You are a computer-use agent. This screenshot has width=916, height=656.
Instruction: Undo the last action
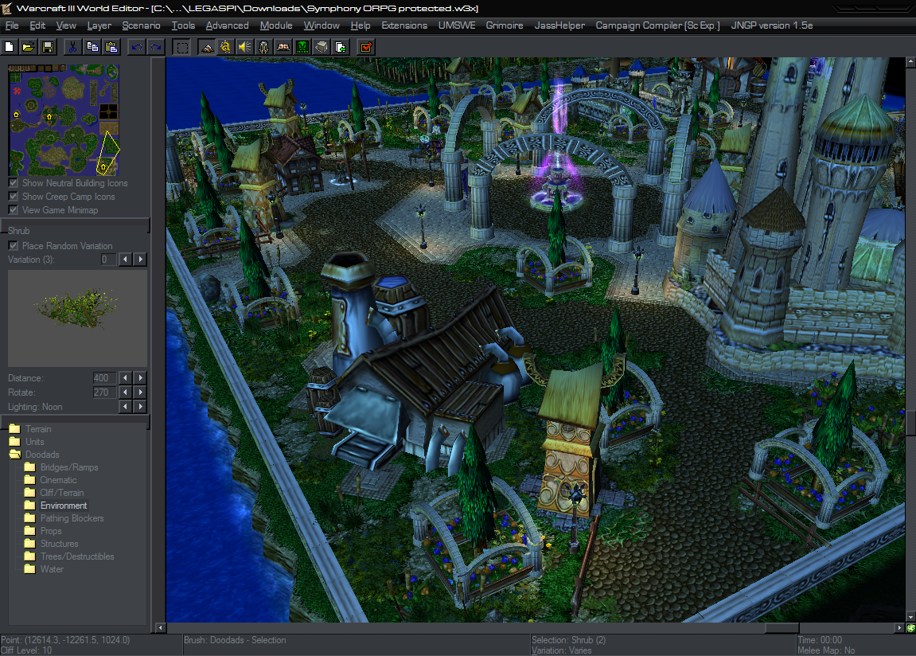coord(137,47)
